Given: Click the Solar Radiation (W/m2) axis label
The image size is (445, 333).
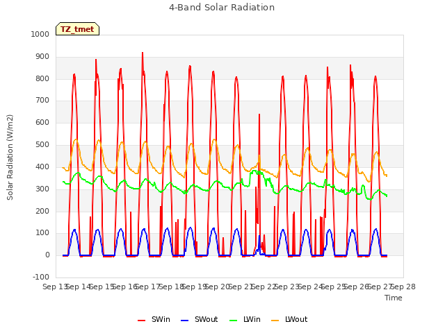Looking at the screenshot, I should [10, 157].
